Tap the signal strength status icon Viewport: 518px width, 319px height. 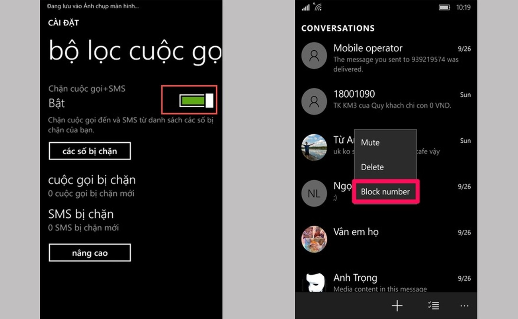tap(305, 7)
